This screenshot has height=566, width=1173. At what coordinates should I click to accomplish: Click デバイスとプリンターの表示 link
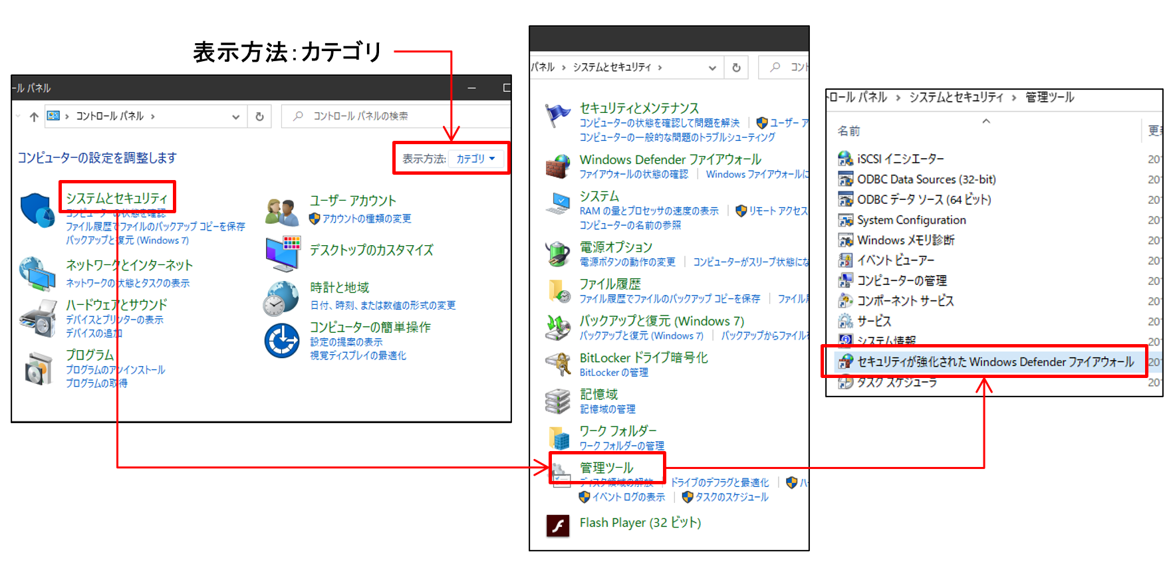pyautogui.click(x=114, y=320)
